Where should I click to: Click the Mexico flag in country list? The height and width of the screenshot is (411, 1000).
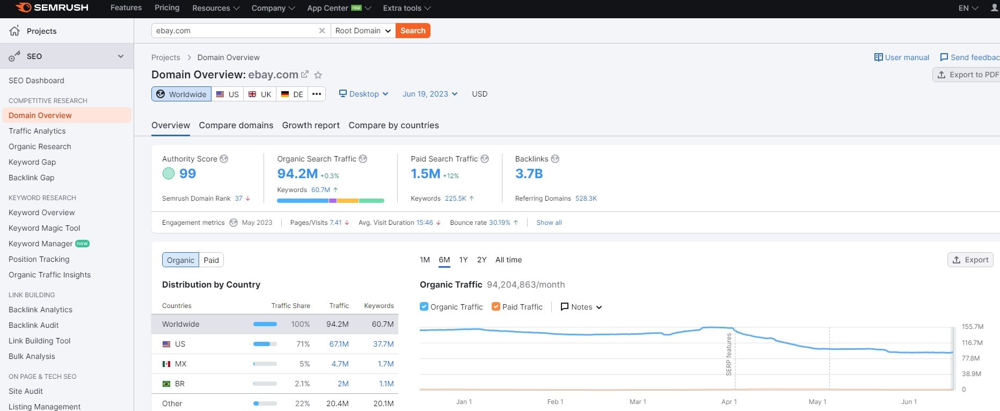(x=166, y=364)
